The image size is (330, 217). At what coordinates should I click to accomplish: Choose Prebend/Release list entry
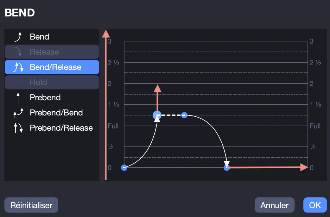52,128
